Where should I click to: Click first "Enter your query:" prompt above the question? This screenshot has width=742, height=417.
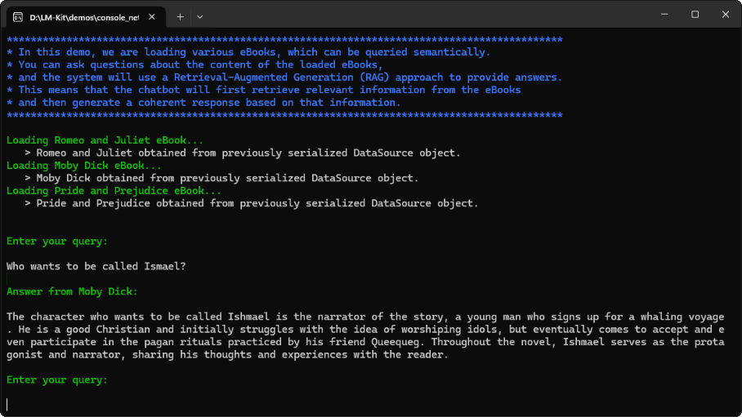tap(57, 241)
